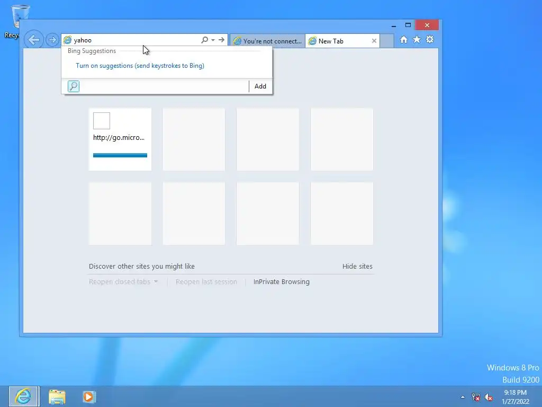Open the http://go.micro... site tile

click(x=120, y=139)
